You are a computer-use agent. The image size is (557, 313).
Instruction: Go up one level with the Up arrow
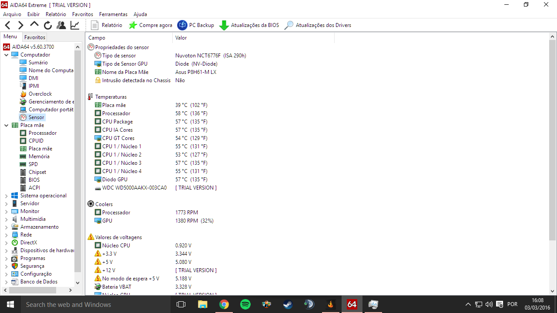click(34, 25)
